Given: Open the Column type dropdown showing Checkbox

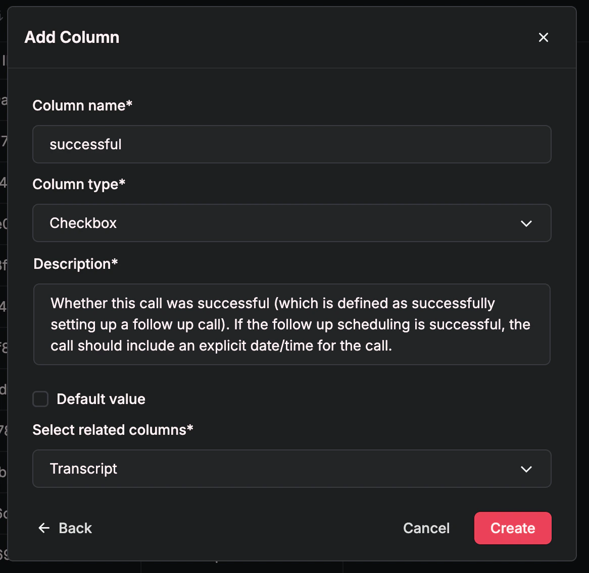Looking at the screenshot, I should [292, 223].
